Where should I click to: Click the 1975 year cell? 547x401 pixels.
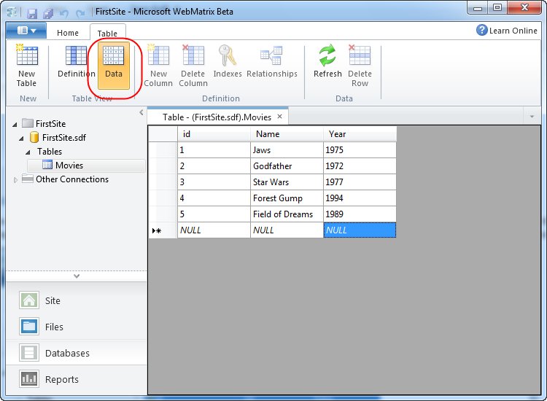tap(360, 150)
